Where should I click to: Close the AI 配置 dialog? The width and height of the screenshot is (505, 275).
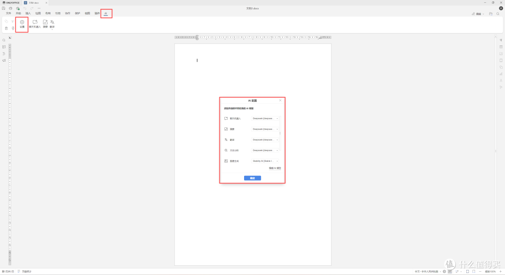[280, 101]
